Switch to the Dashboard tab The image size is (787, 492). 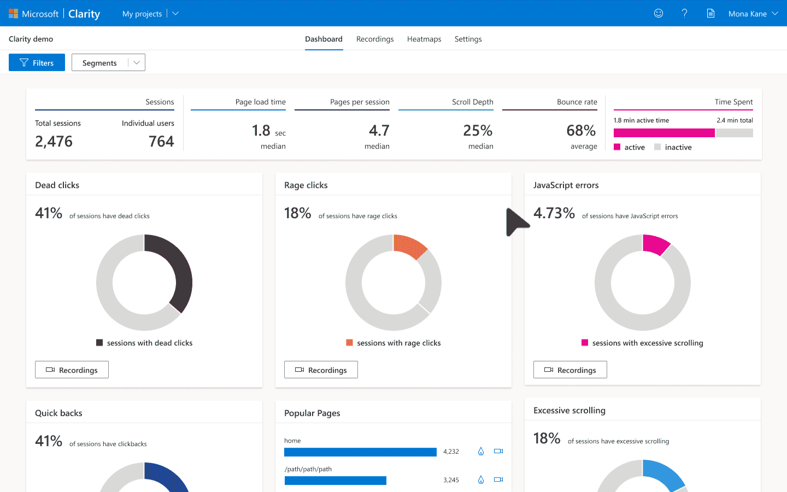tap(324, 39)
